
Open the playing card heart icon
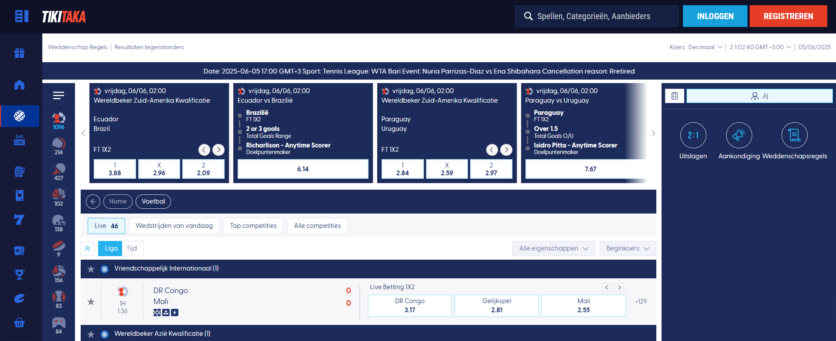pos(19,195)
